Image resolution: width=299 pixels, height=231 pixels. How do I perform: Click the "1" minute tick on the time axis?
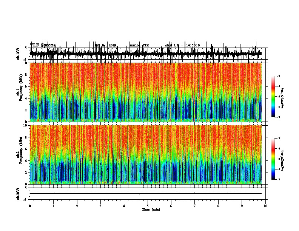pos(54,206)
